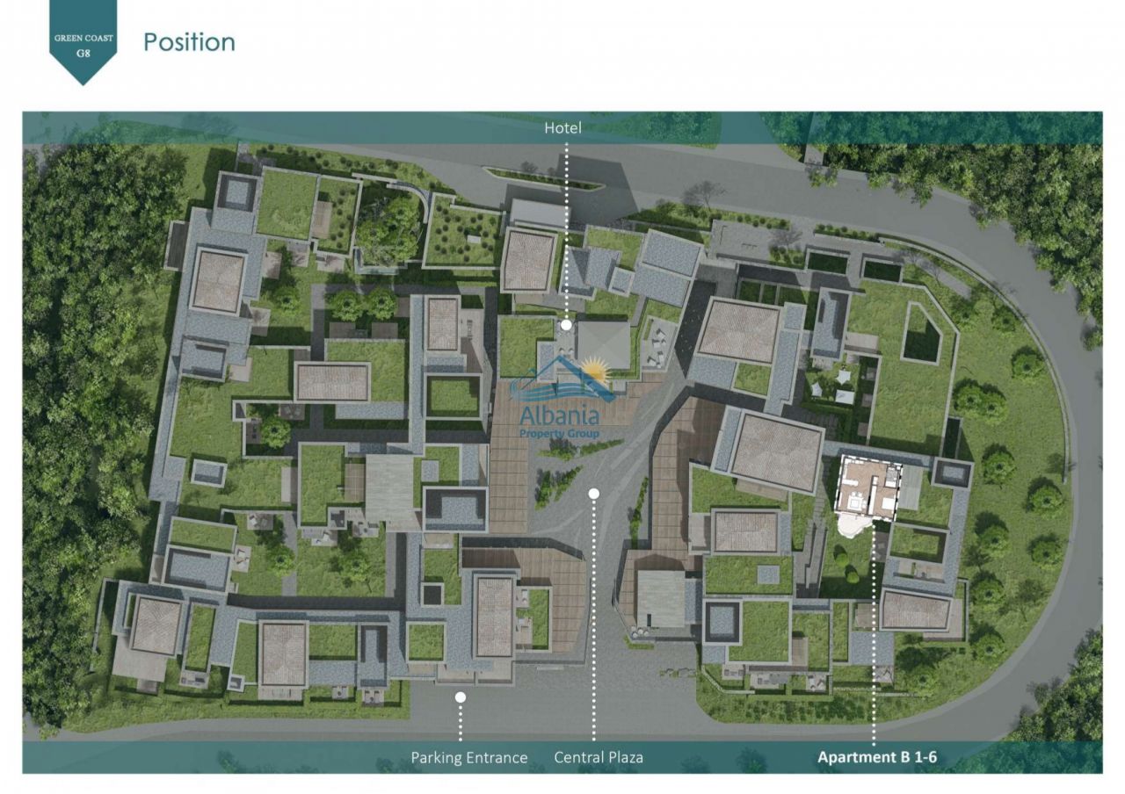The image size is (1125, 794).
Task: Click the 'Property Group' watermark text
Action: pos(560,434)
